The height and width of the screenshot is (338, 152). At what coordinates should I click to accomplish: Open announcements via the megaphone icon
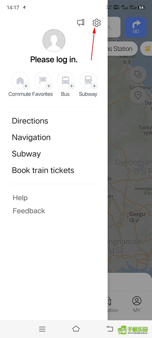click(81, 23)
